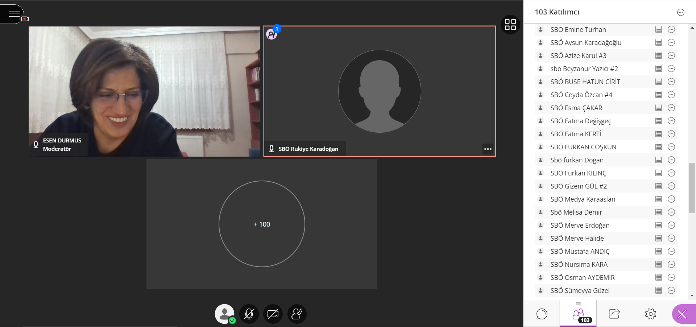Click connection status icon for SBÖ Merve Halide
The height and width of the screenshot is (327, 696).
(x=659, y=238)
